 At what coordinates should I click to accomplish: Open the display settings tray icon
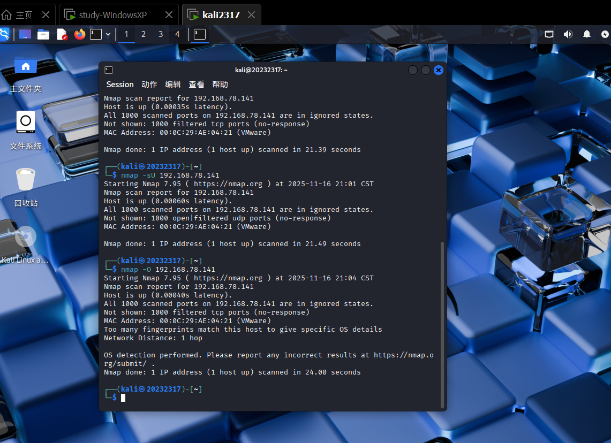[549, 34]
